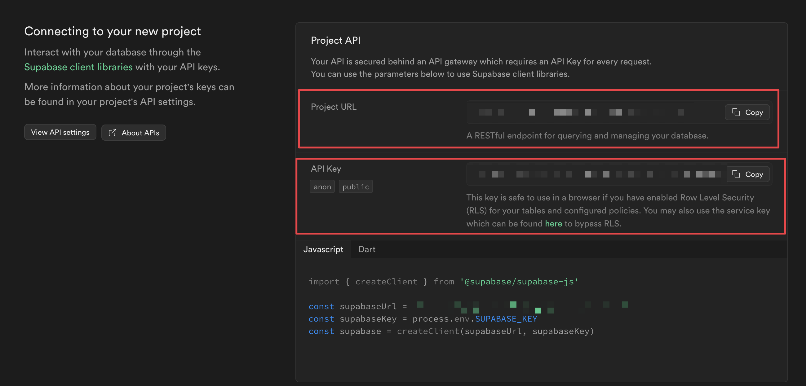Viewport: 806px width, 386px height.
Task: Switch to the Dart code tab
Action: pyautogui.click(x=367, y=249)
